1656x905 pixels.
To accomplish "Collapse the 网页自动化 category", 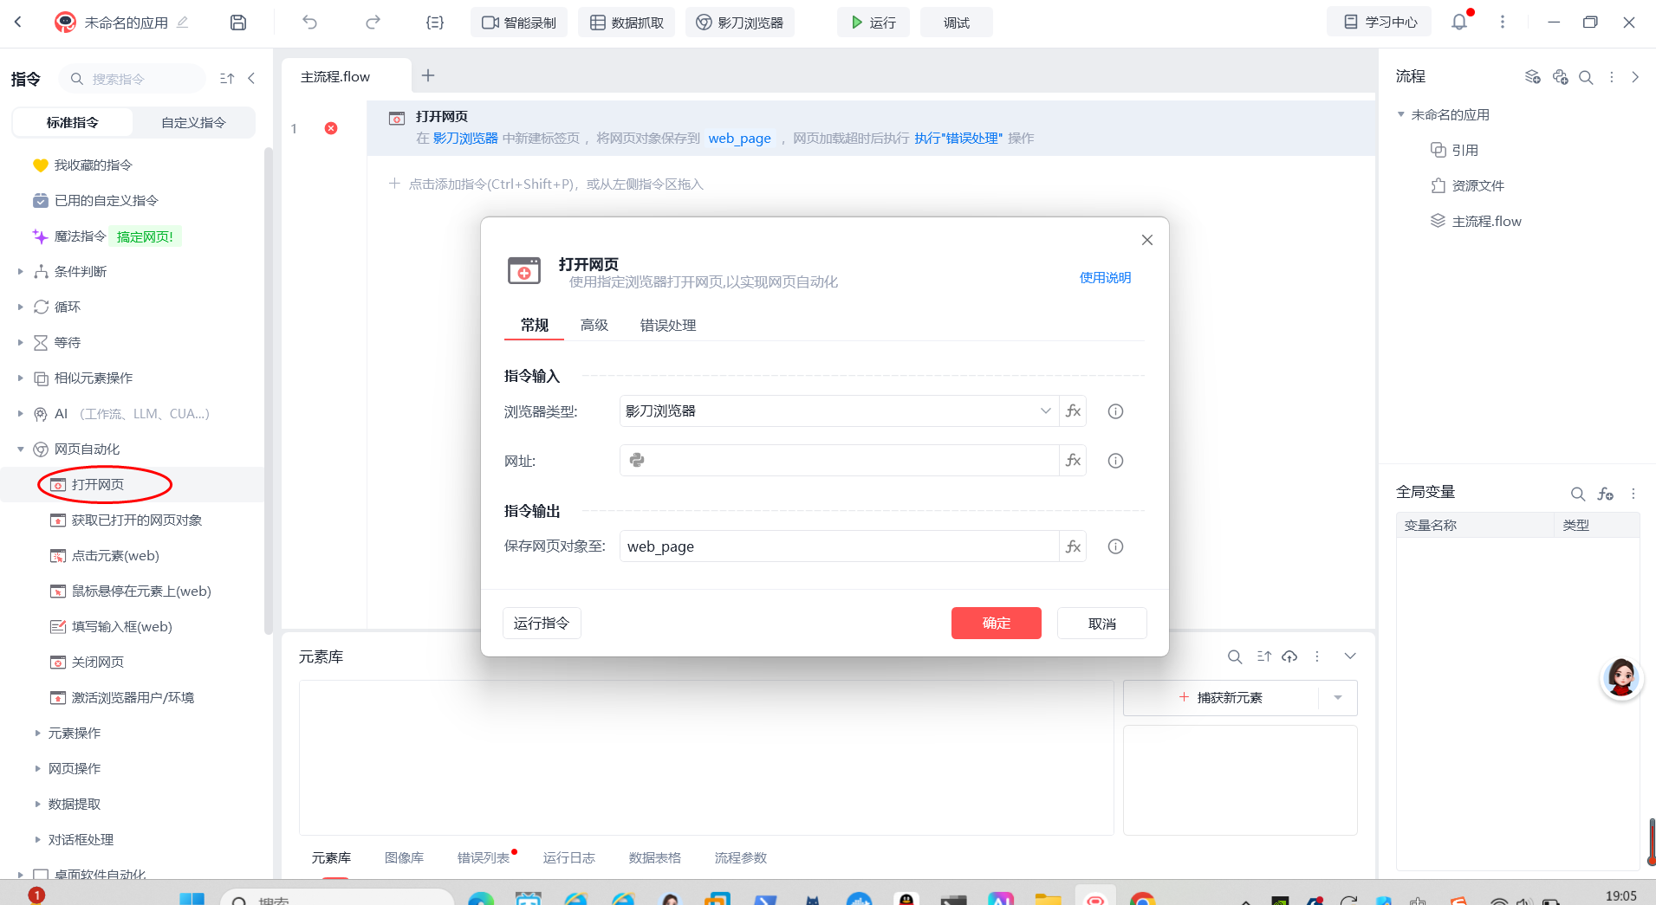I will tap(20, 449).
